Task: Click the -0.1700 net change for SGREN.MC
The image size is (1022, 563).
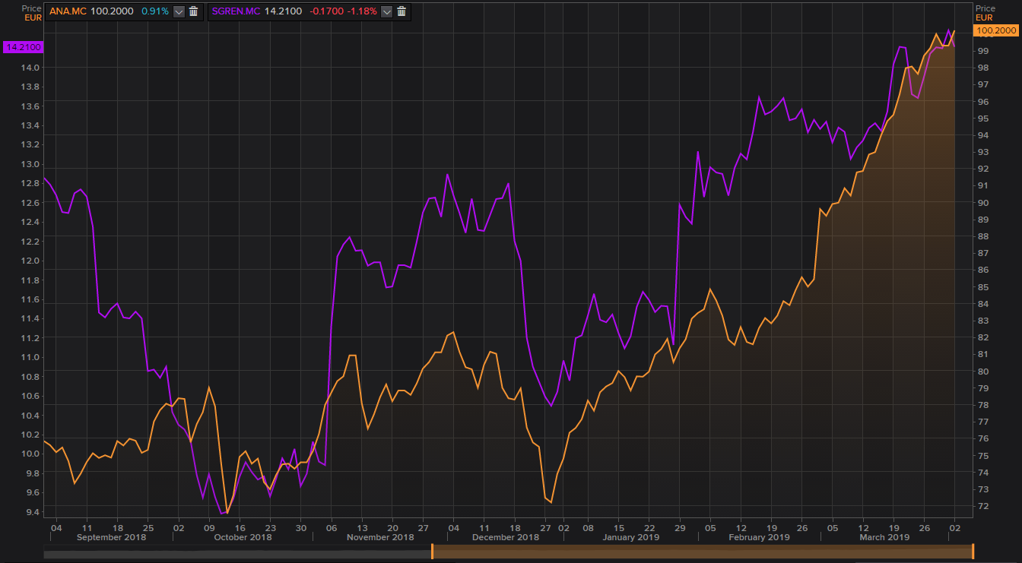Action: (x=326, y=11)
